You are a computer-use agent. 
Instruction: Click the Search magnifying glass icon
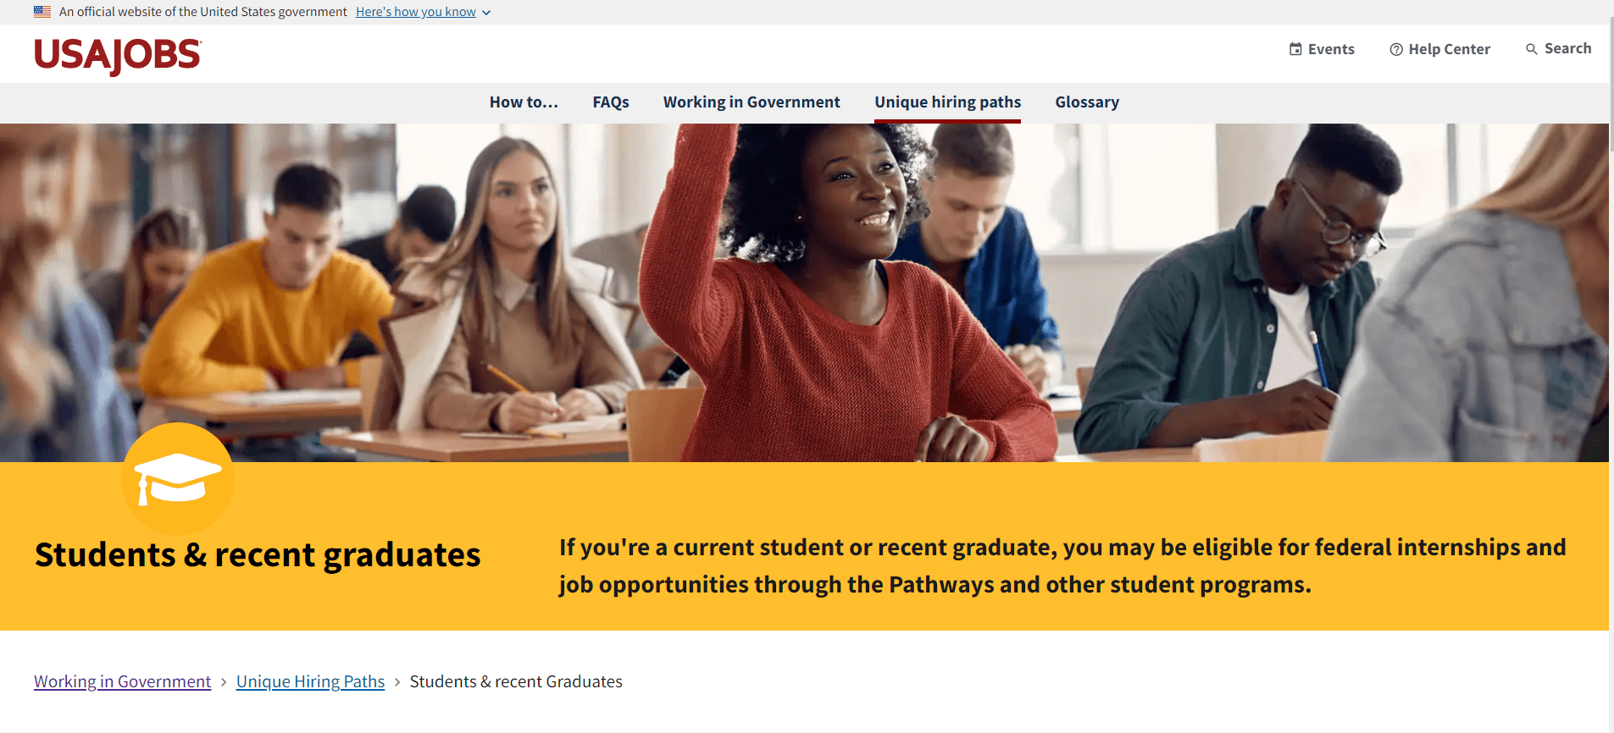[x=1532, y=49]
